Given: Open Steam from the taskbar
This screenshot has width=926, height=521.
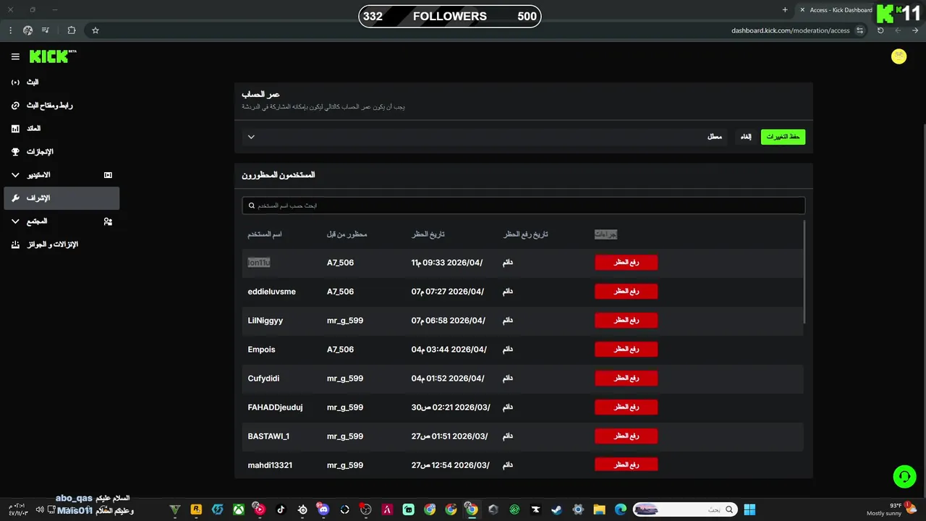Looking at the screenshot, I should coord(556,509).
